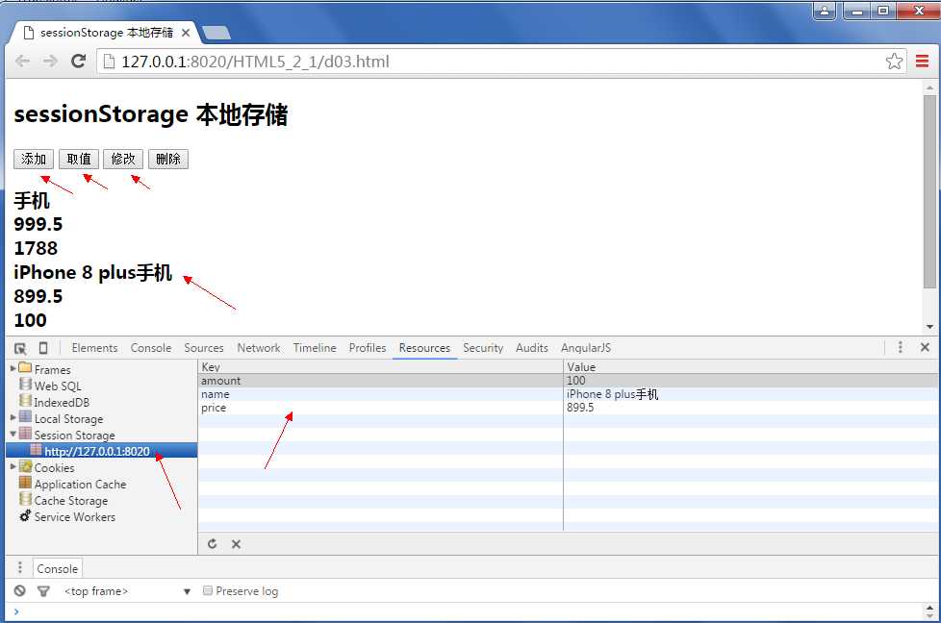
Task: Bookmark the page with the star icon
Action: click(894, 62)
